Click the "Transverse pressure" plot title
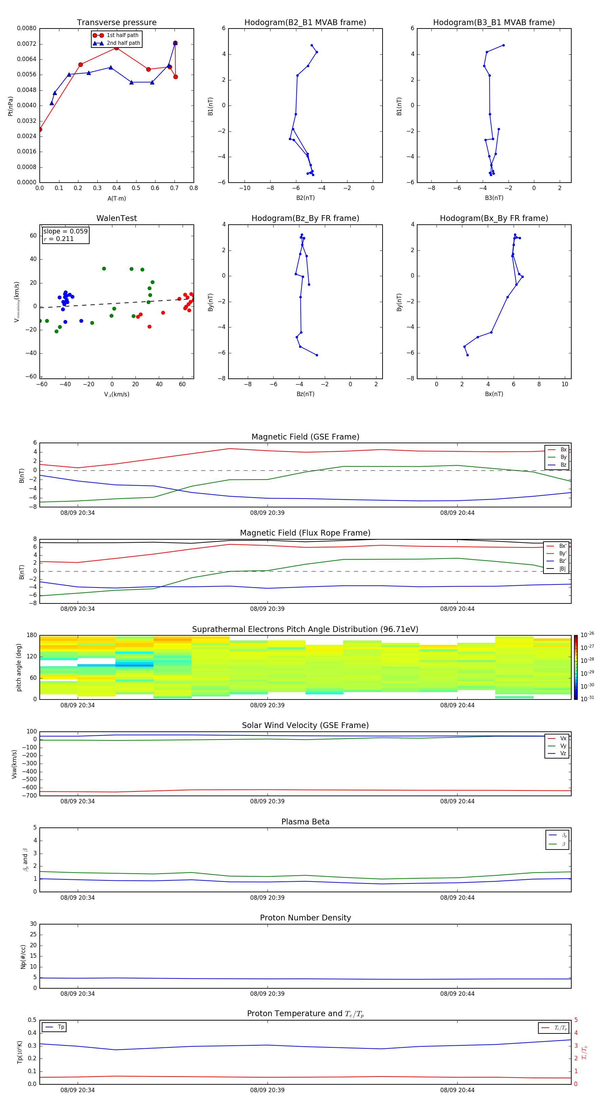Image resolution: width=611 pixels, height=1120 pixels. click(x=116, y=22)
